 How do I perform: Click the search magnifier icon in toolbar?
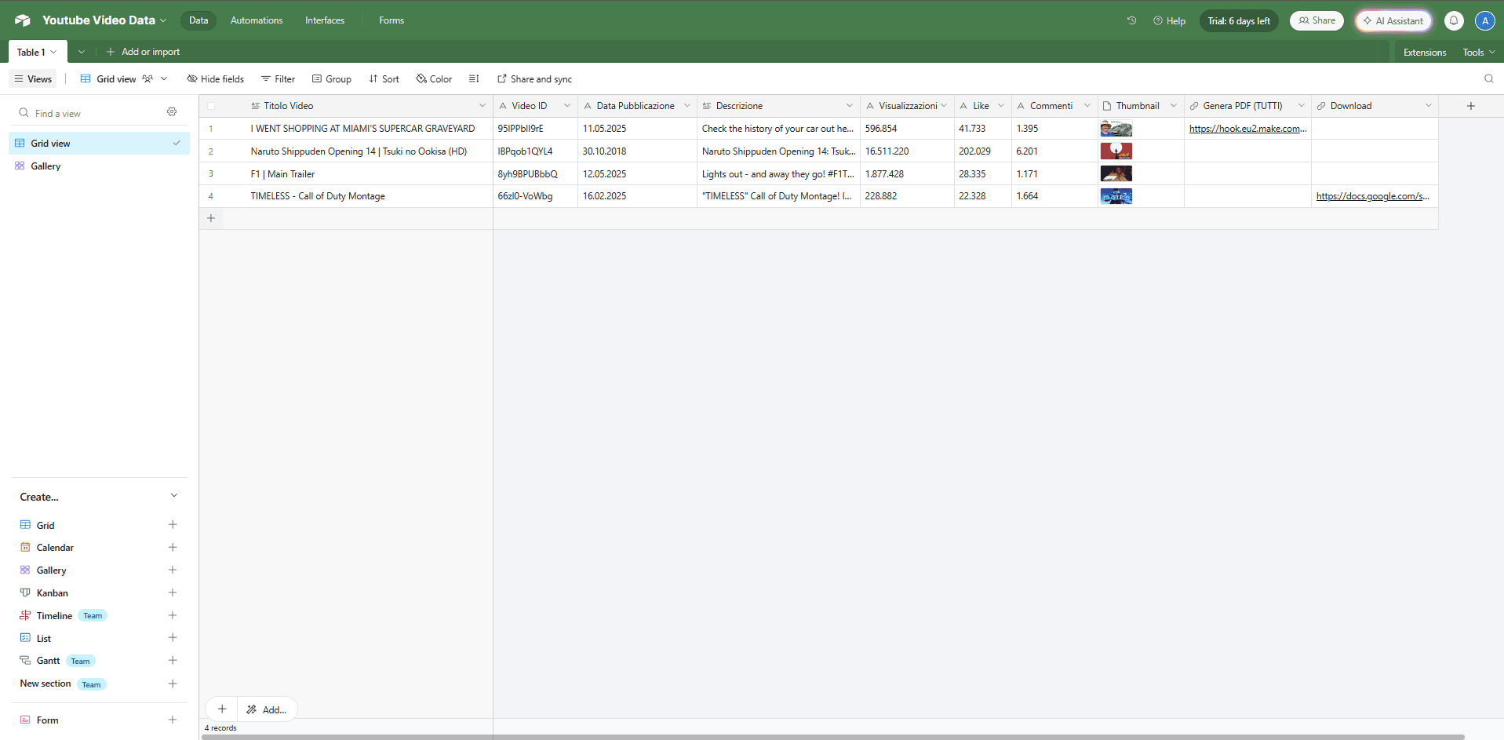pos(1488,78)
